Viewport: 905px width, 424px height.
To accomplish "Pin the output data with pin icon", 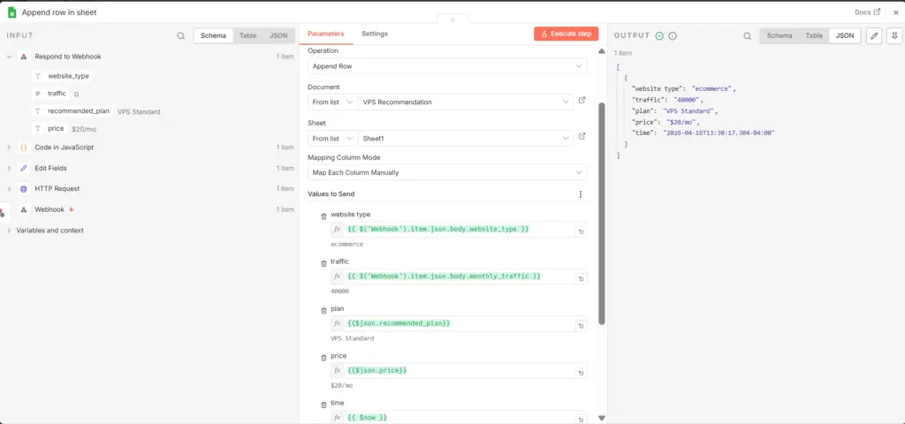I will click(x=894, y=35).
